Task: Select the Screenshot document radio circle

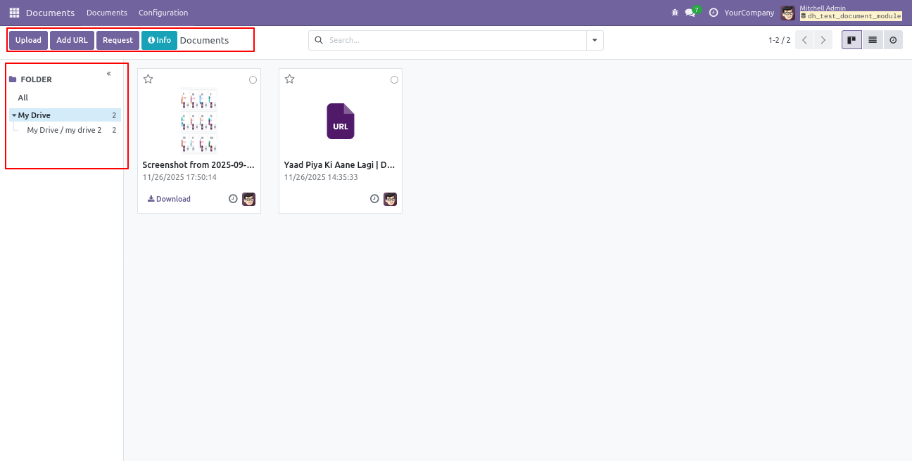Action: (x=253, y=80)
